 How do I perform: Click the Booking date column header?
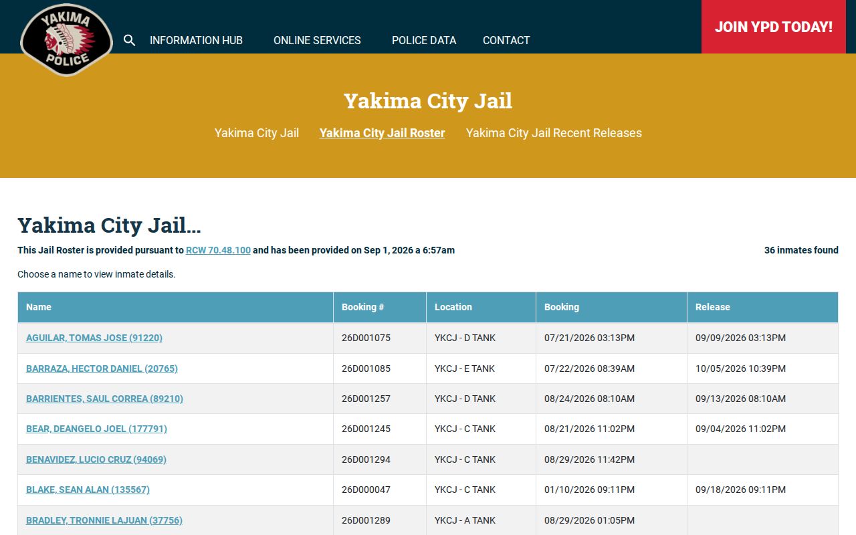pyautogui.click(x=611, y=307)
